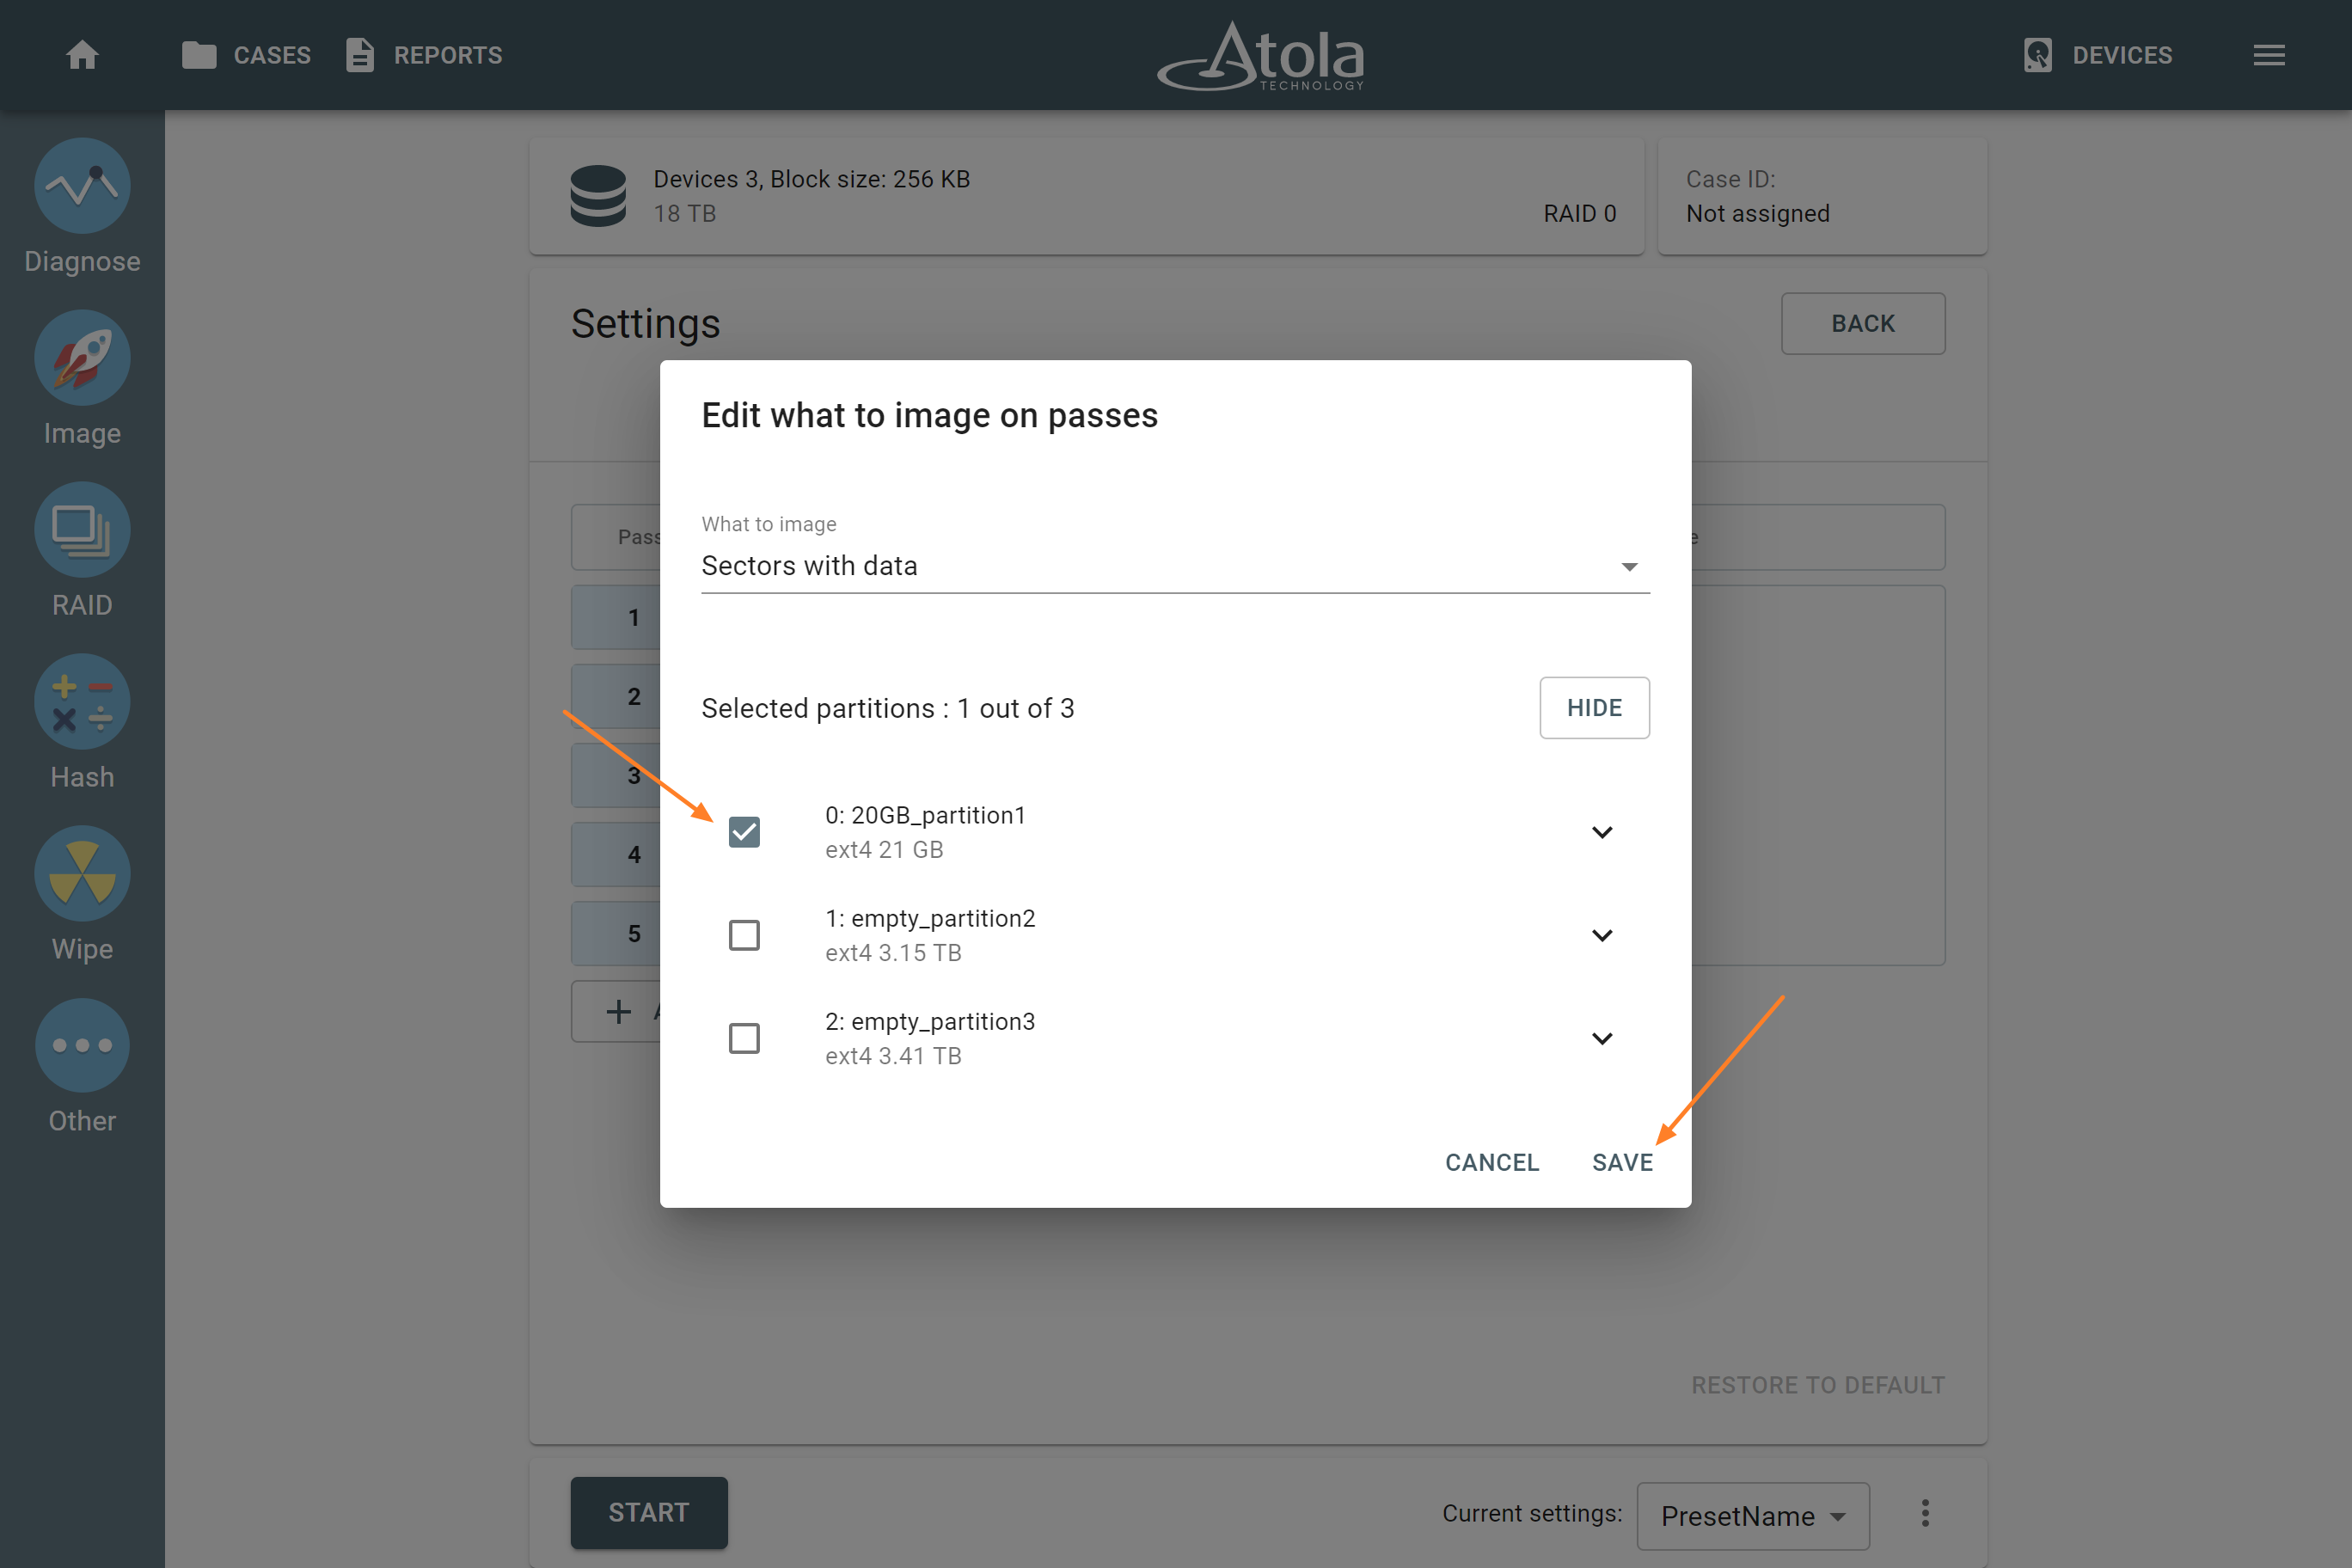Image resolution: width=2352 pixels, height=1568 pixels.
Task: Hide the partitions list
Action: pyautogui.click(x=1594, y=708)
